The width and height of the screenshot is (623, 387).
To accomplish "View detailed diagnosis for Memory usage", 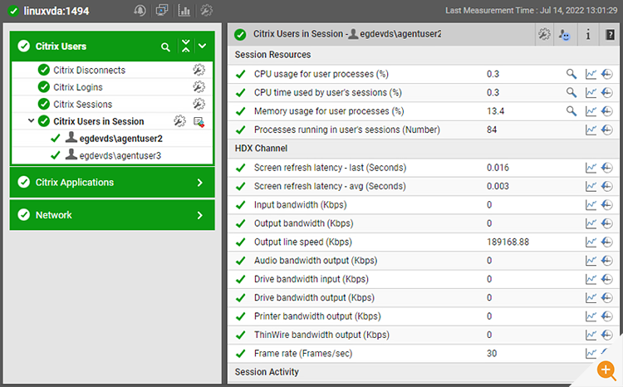I will [571, 111].
